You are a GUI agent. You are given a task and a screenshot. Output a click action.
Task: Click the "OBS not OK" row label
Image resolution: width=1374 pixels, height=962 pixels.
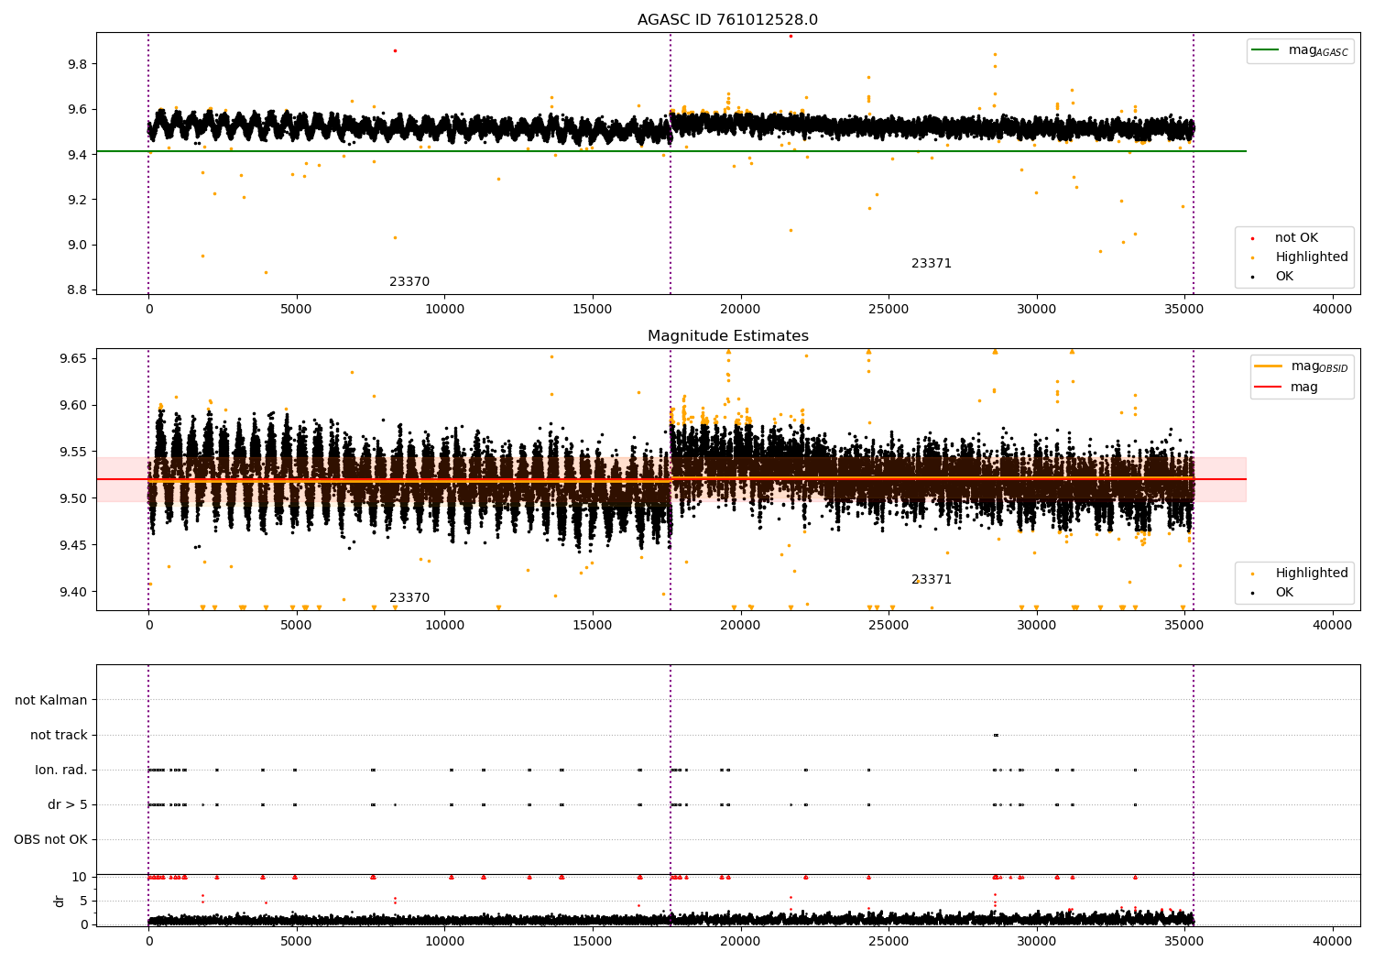tap(51, 840)
